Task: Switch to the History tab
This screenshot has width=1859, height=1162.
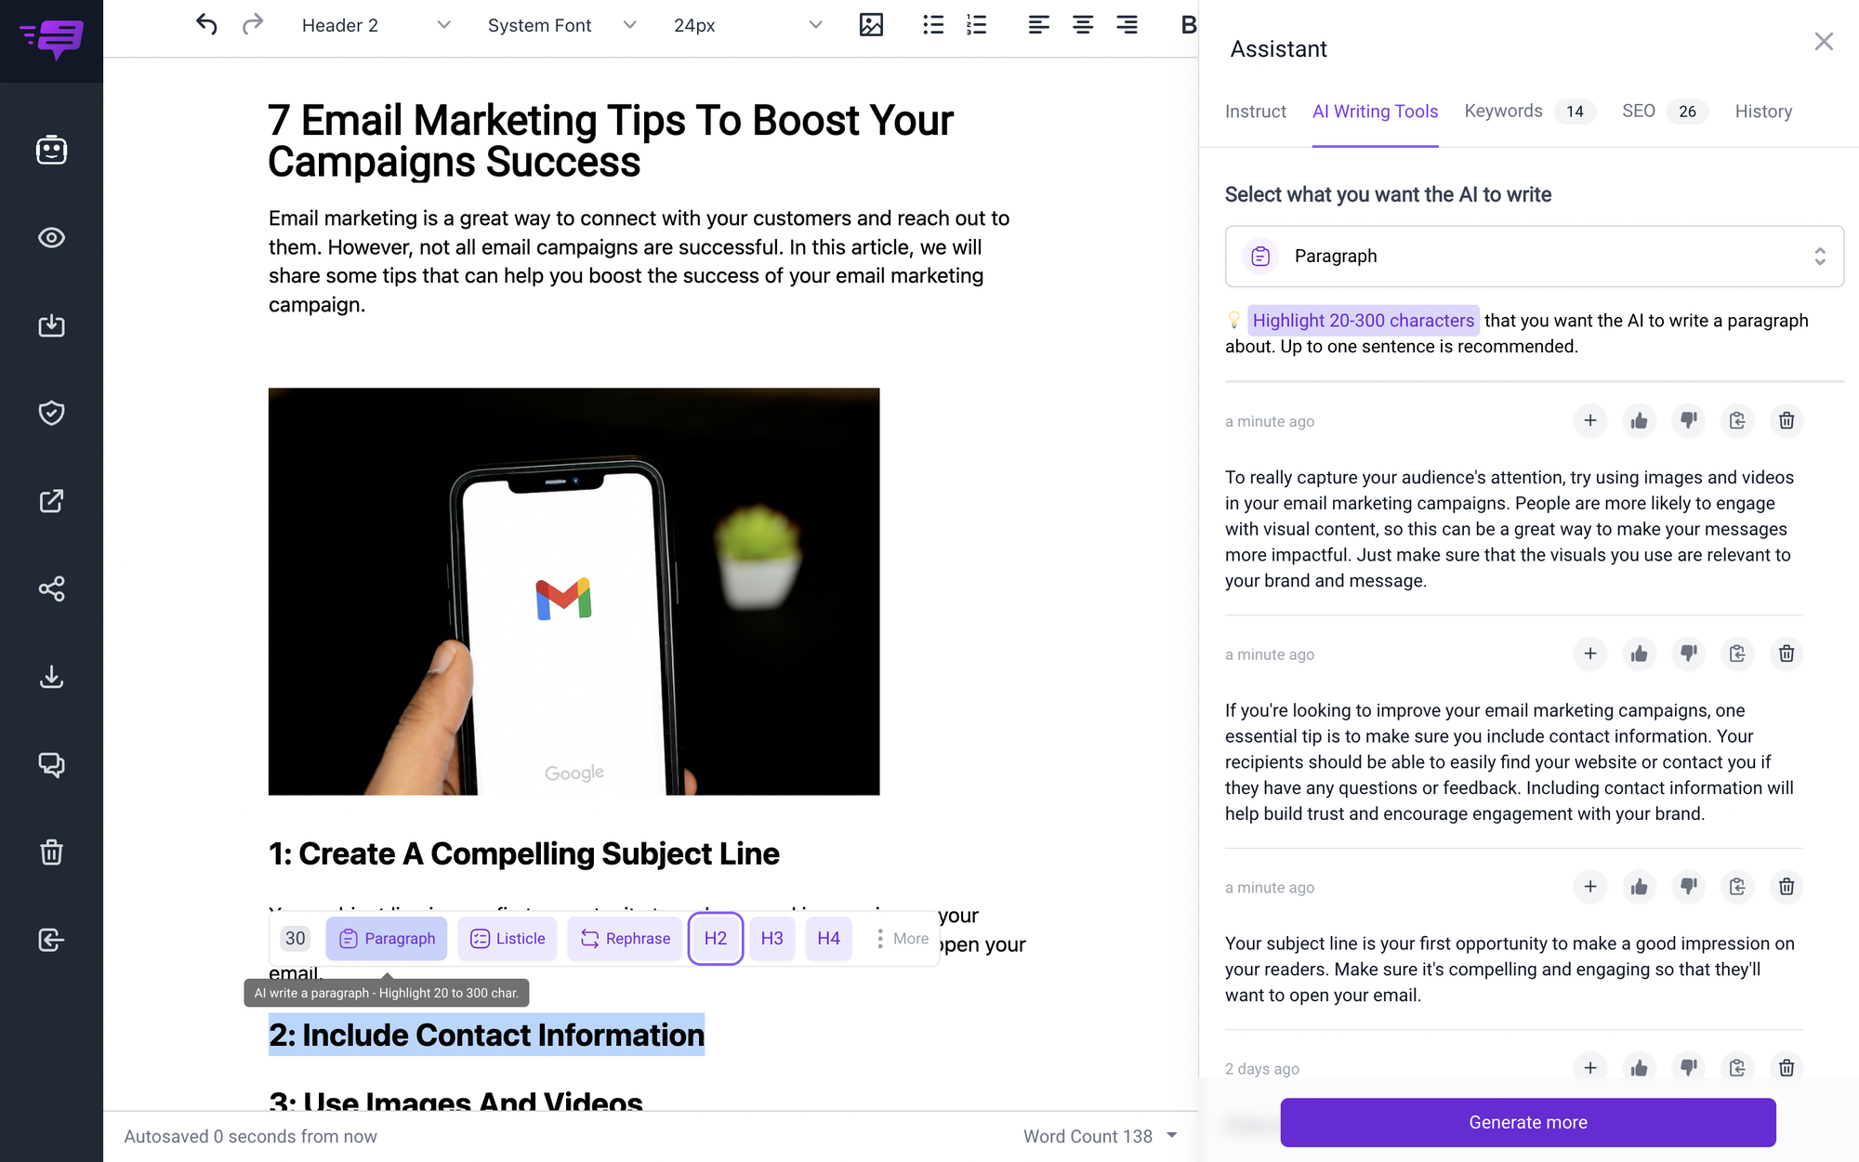Action: (x=1762, y=112)
